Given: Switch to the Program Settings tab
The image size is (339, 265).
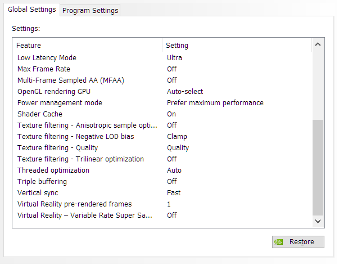Looking at the screenshot, I should point(90,10).
